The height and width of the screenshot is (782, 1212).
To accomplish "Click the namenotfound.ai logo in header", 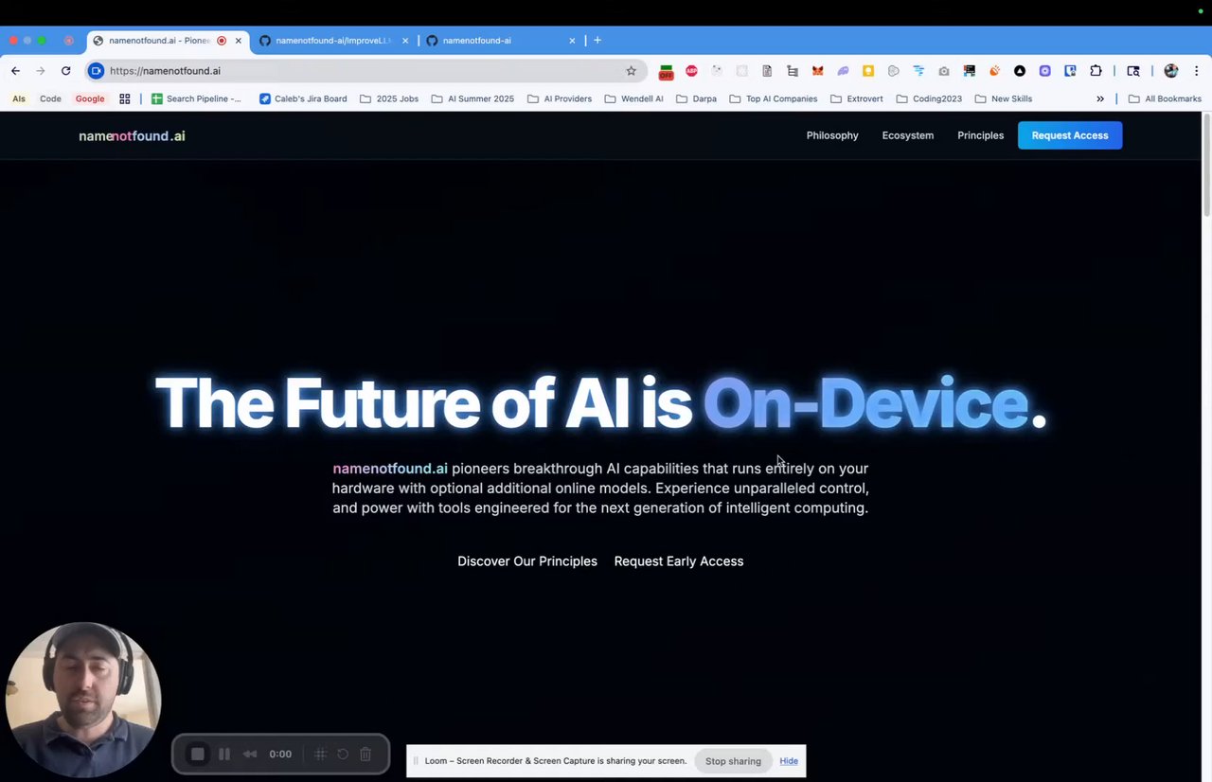I will coord(132,135).
